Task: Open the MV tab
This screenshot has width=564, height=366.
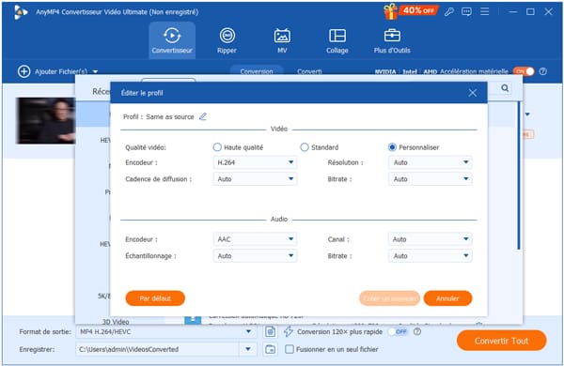Action: tap(282, 40)
